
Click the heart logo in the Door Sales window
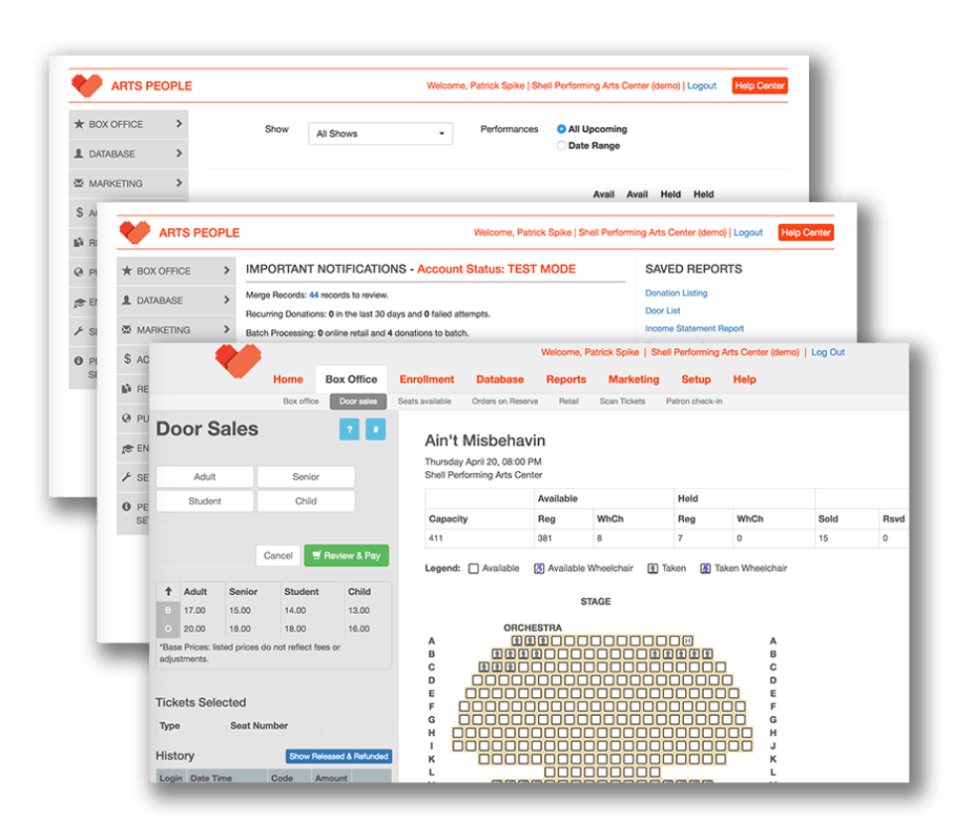click(x=238, y=360)
